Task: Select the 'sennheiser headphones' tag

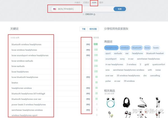Action: (x=148, y=59)
